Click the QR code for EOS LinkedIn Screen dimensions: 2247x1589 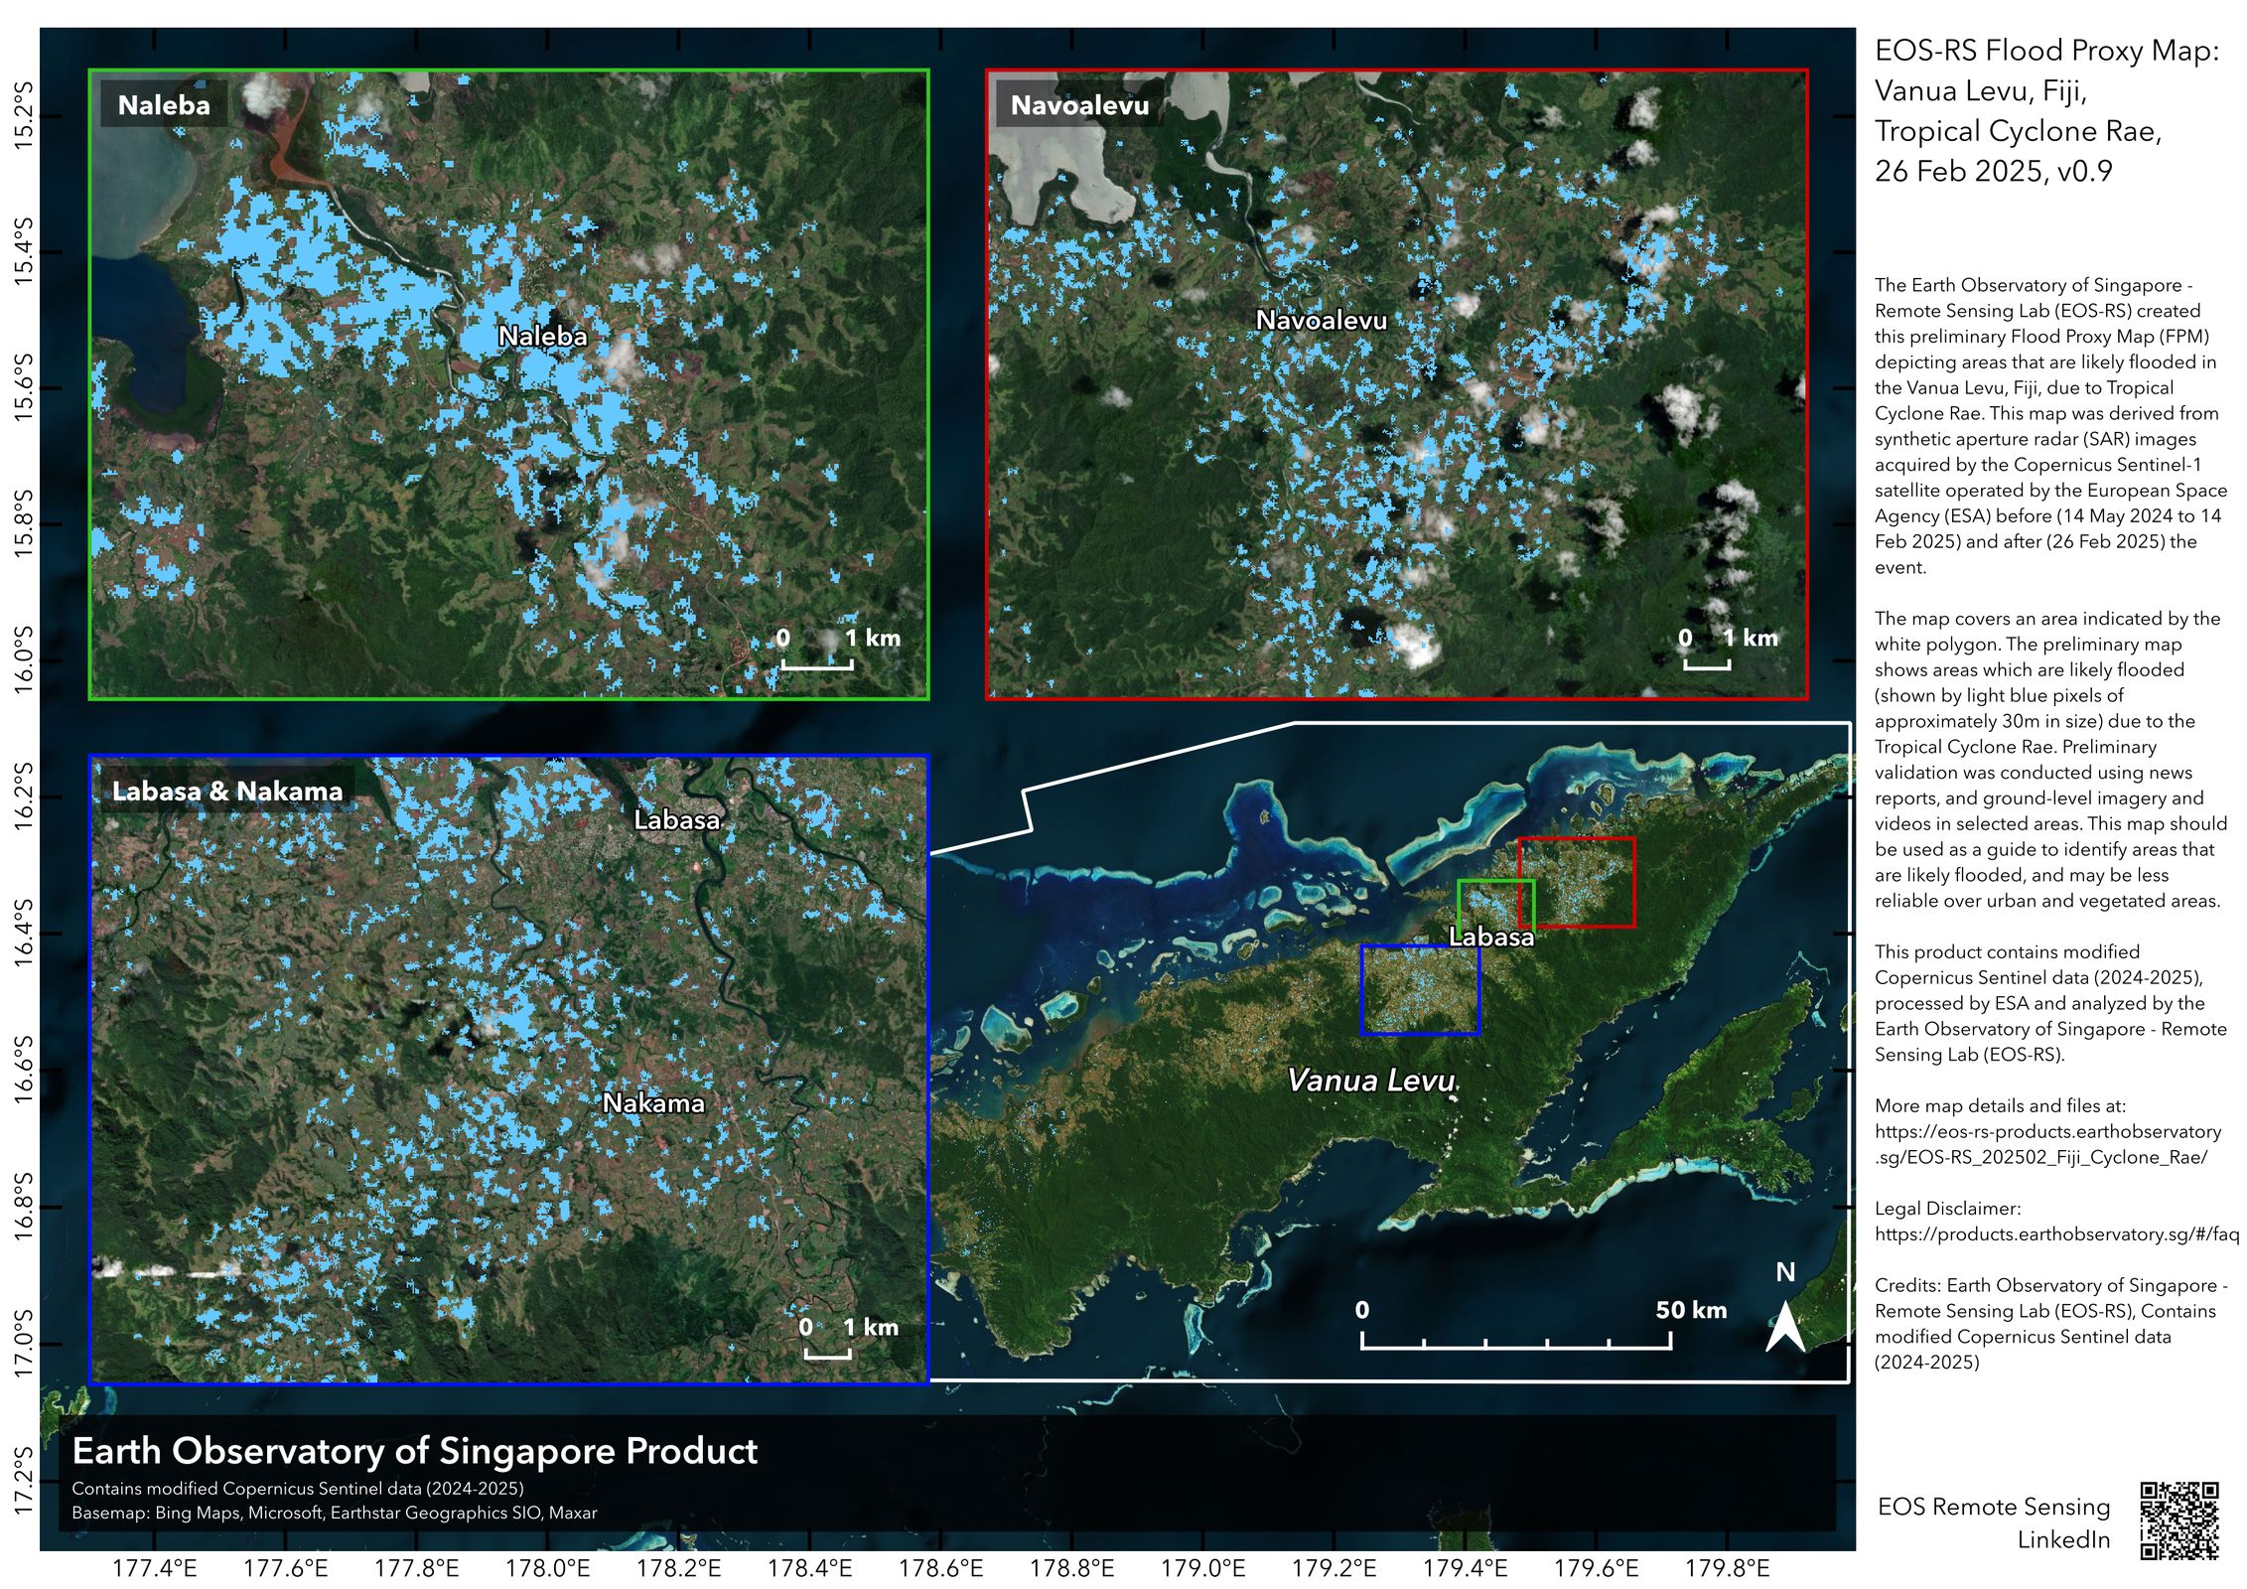point(2178,1520)
